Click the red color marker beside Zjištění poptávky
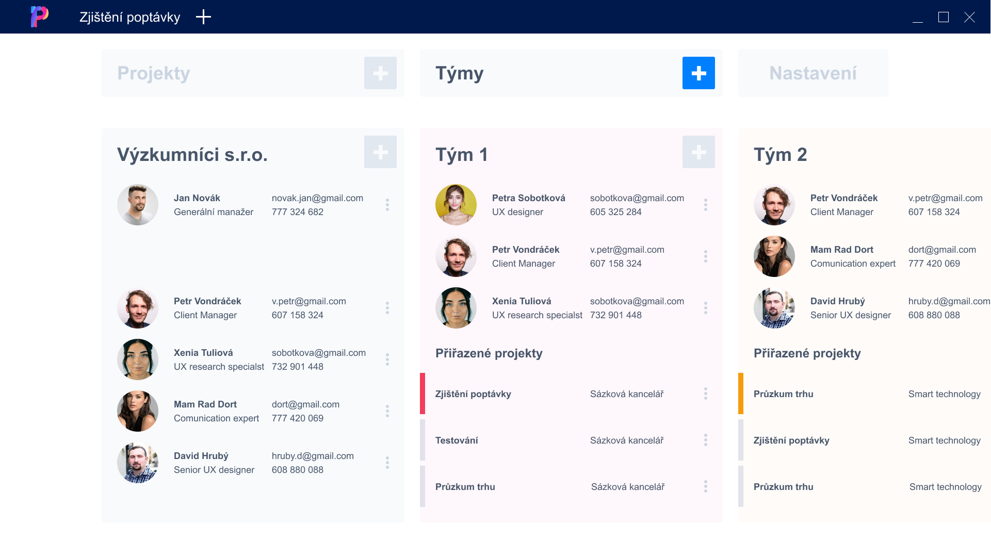Image resolution: width=991 pixels, height=557 pixels. coord(423,394)
